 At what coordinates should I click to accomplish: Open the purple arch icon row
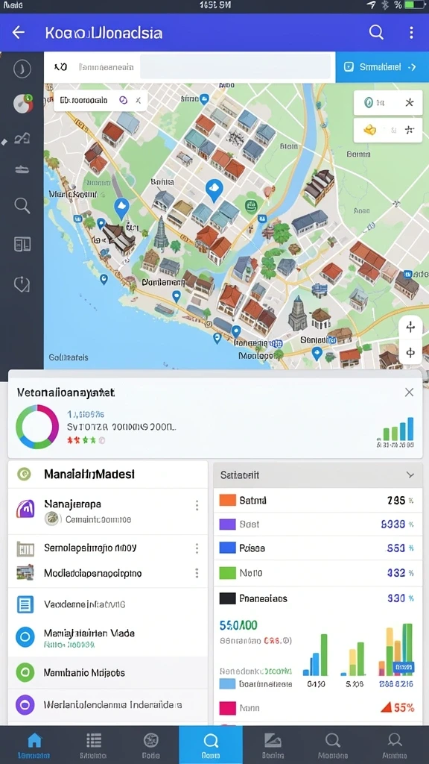(107, 511)
